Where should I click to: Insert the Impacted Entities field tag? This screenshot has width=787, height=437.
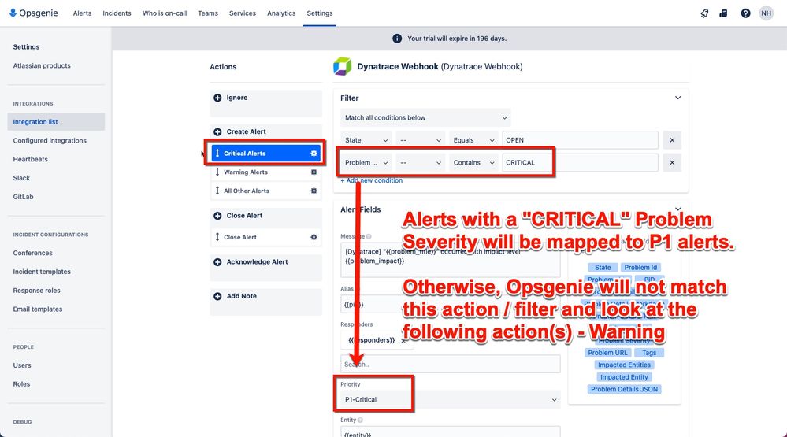625,365
